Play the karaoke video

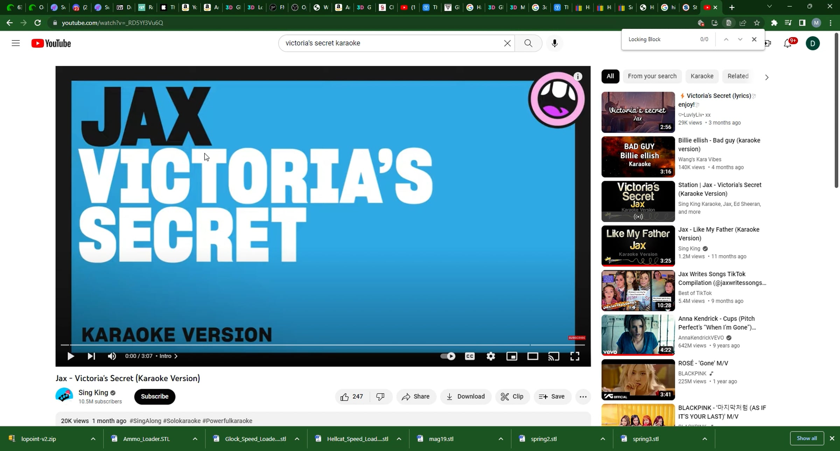[70, 356]
